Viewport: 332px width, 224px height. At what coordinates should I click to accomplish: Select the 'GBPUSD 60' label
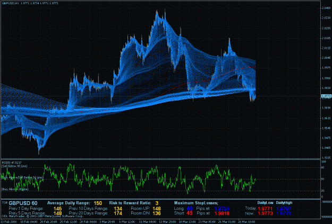click(23, 203)
